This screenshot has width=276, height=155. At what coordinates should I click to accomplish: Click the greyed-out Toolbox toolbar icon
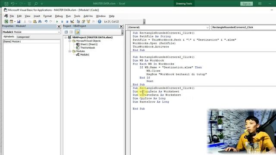(93, 22)
